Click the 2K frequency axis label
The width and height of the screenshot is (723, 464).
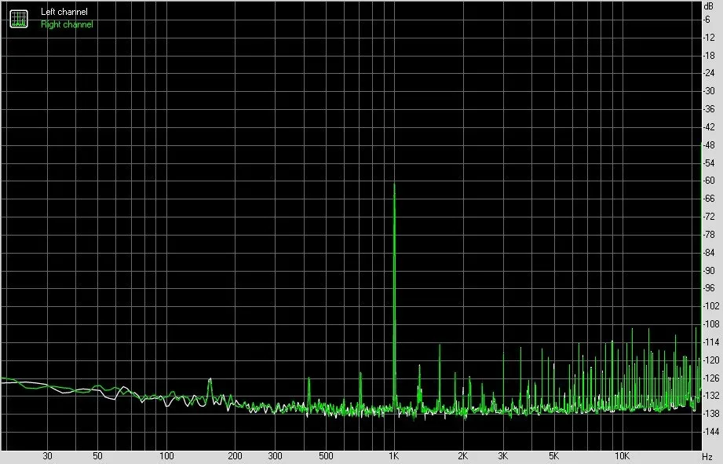click(462, 456)
